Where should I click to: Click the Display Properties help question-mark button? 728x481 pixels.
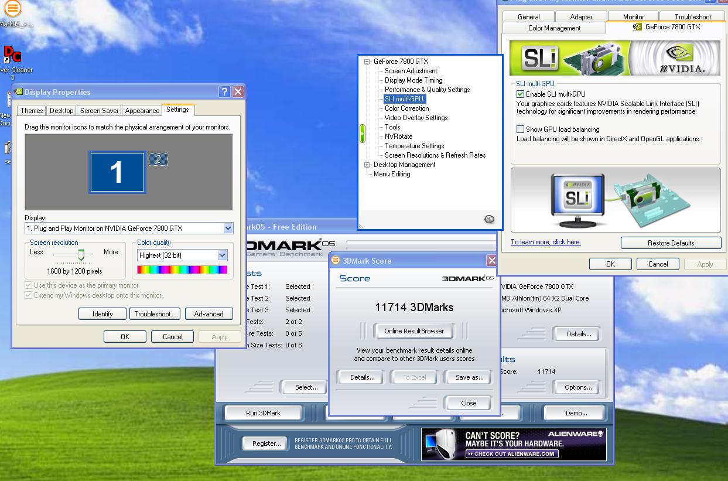224,91
